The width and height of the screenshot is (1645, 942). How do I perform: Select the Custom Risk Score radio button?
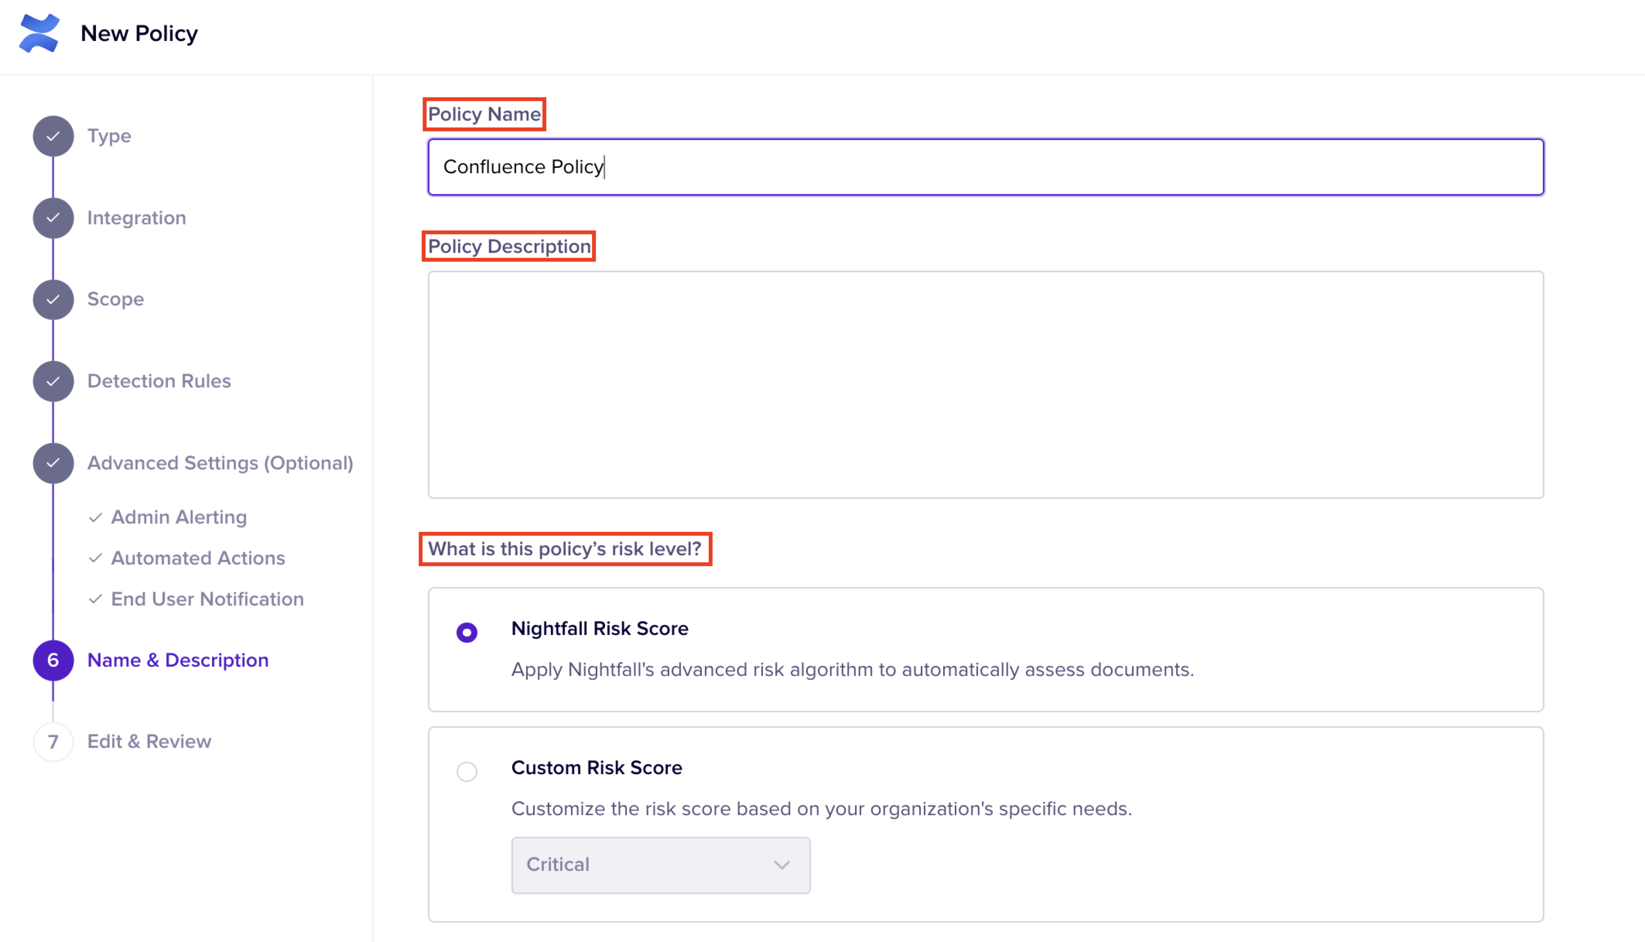coord(467,771)
